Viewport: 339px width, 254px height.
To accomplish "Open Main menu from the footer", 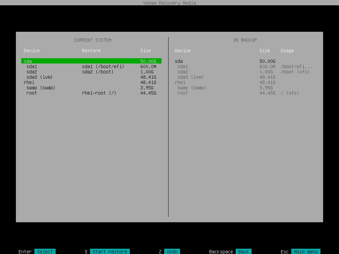I will coord(306,251).
